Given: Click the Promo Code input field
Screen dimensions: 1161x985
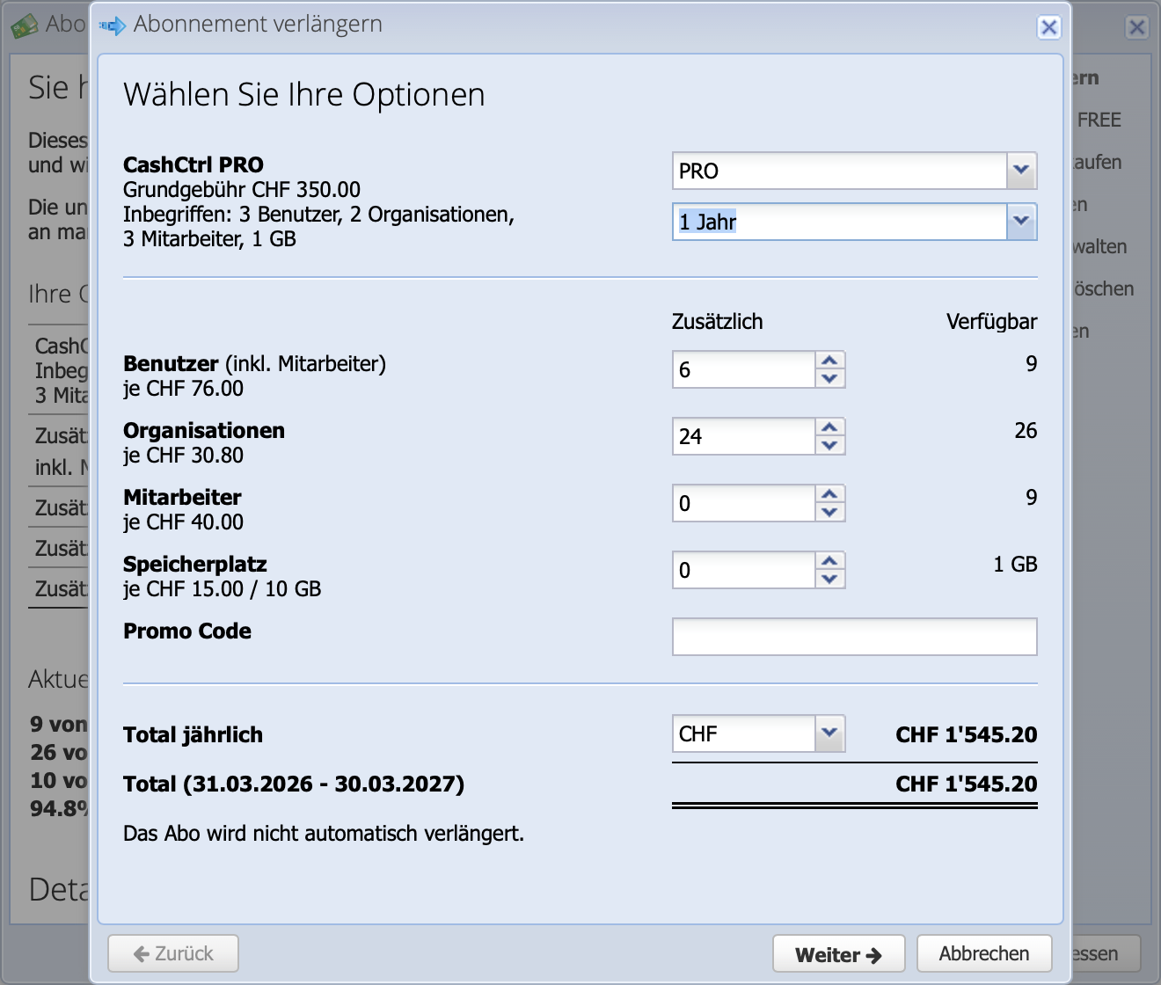Looking at the screenshot, I should (x=854, y=636).
